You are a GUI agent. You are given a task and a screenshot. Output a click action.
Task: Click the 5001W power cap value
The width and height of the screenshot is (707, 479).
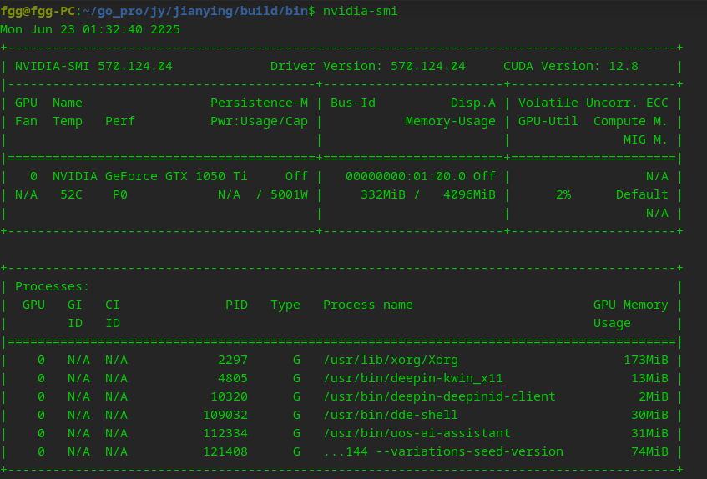click(x=289, y=194)
